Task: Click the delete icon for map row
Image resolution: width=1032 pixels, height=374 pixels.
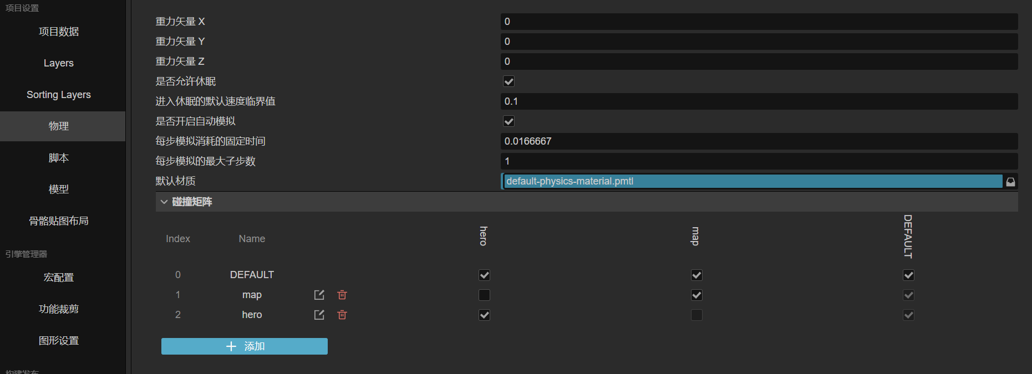Action: click(x=342, y=295)
